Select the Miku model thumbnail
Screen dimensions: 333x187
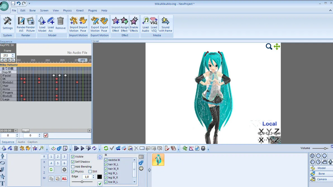pos(158,160)
